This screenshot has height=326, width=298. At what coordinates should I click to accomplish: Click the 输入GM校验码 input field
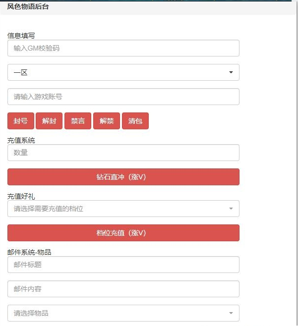123,48
